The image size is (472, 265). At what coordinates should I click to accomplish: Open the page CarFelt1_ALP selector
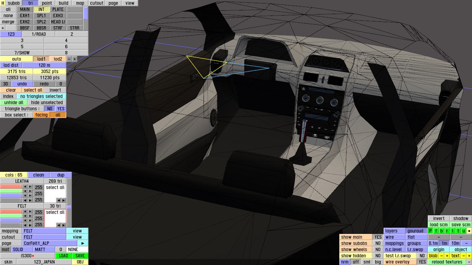click(x=50, y=243)
